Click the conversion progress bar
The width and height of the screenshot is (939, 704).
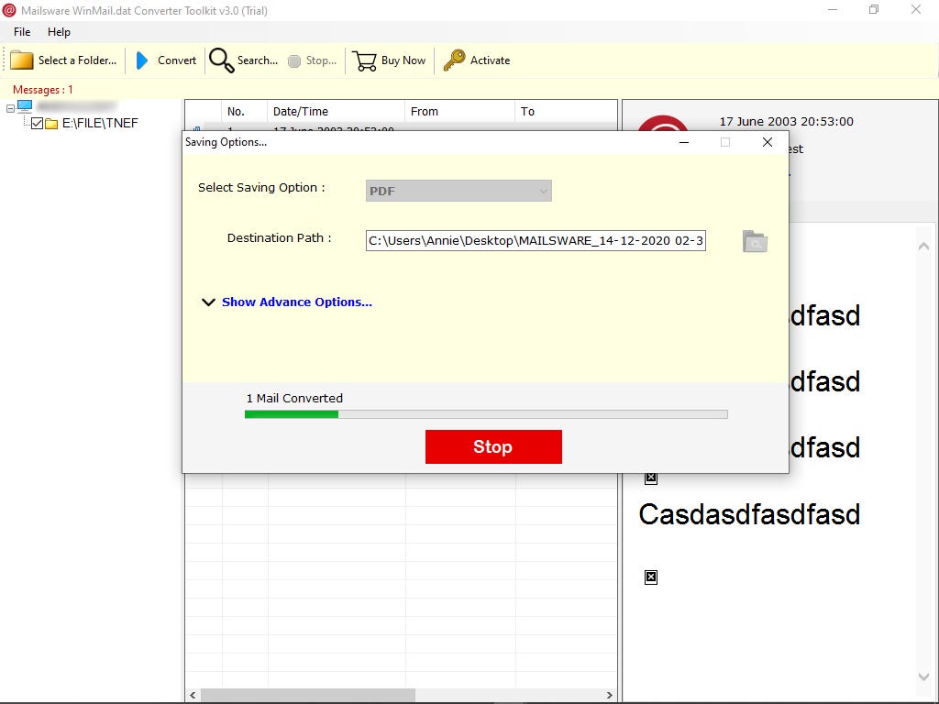(486, 414)
